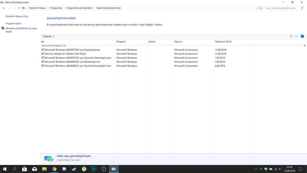
Task: Open Windows özelliklerini aç veya kapat
Action: click(21, 30)
